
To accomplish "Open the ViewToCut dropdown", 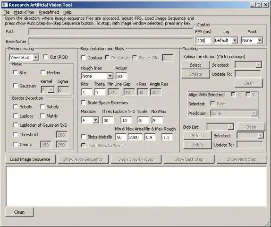I will 24,57.
